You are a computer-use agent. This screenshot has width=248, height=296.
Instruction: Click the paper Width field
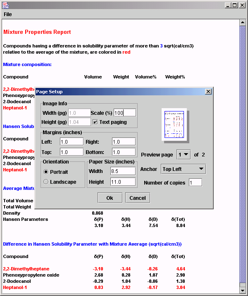click(123, 171)
